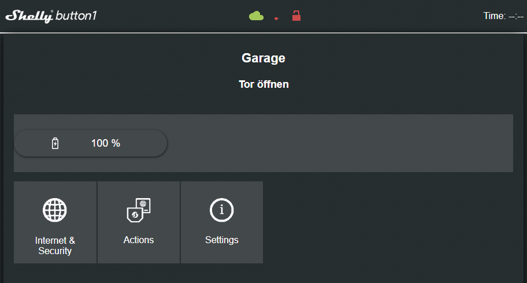Select the "Actions" menu label
This screenshot has width=527, height=283.
[x=139, y=240]
